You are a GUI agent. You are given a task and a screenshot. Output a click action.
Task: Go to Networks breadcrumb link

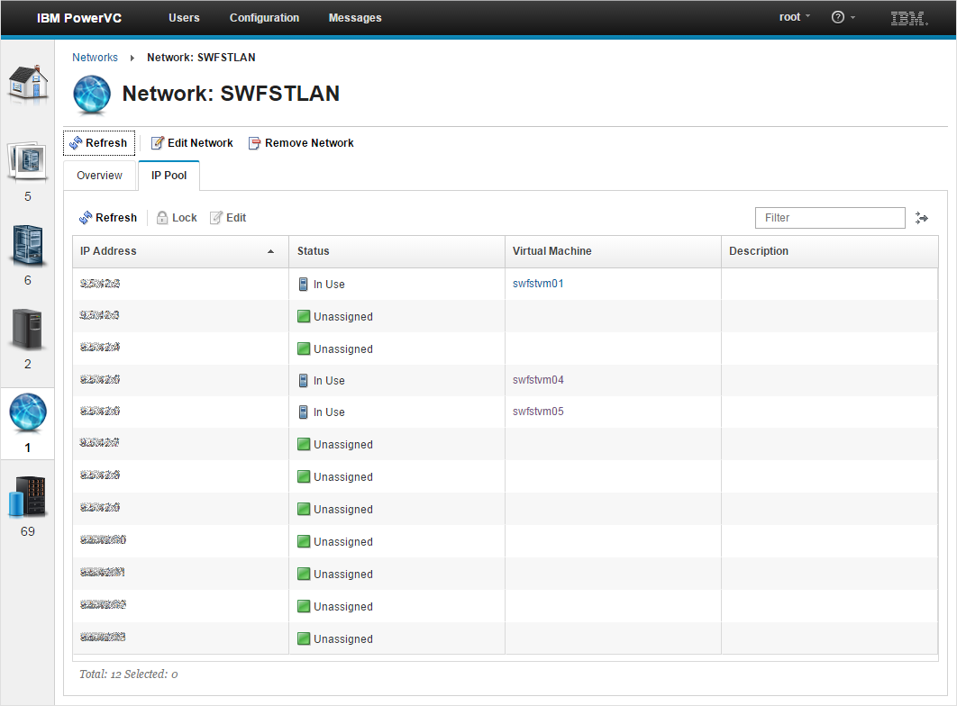click(x=95, y=58)
